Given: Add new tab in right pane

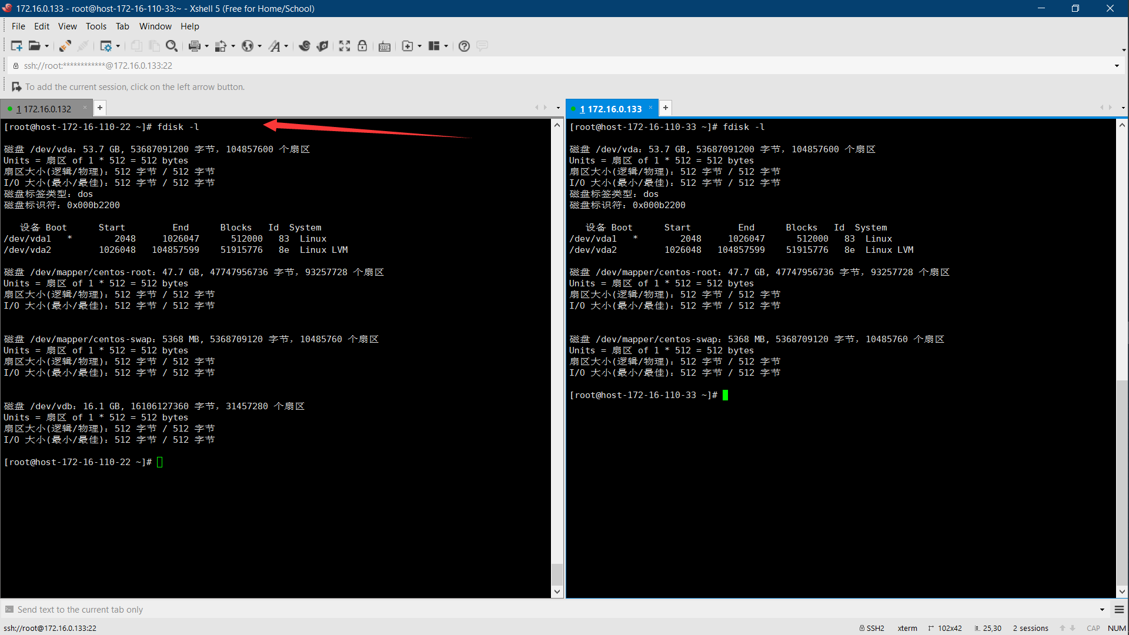Looking at the screenshot, I should coord(666,108).
